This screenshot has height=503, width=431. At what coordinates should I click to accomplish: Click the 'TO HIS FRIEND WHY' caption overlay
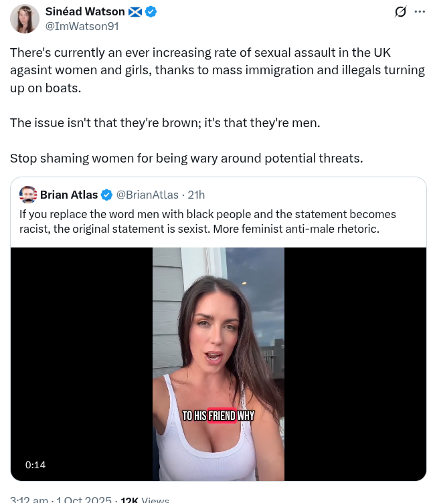point(218,416)
